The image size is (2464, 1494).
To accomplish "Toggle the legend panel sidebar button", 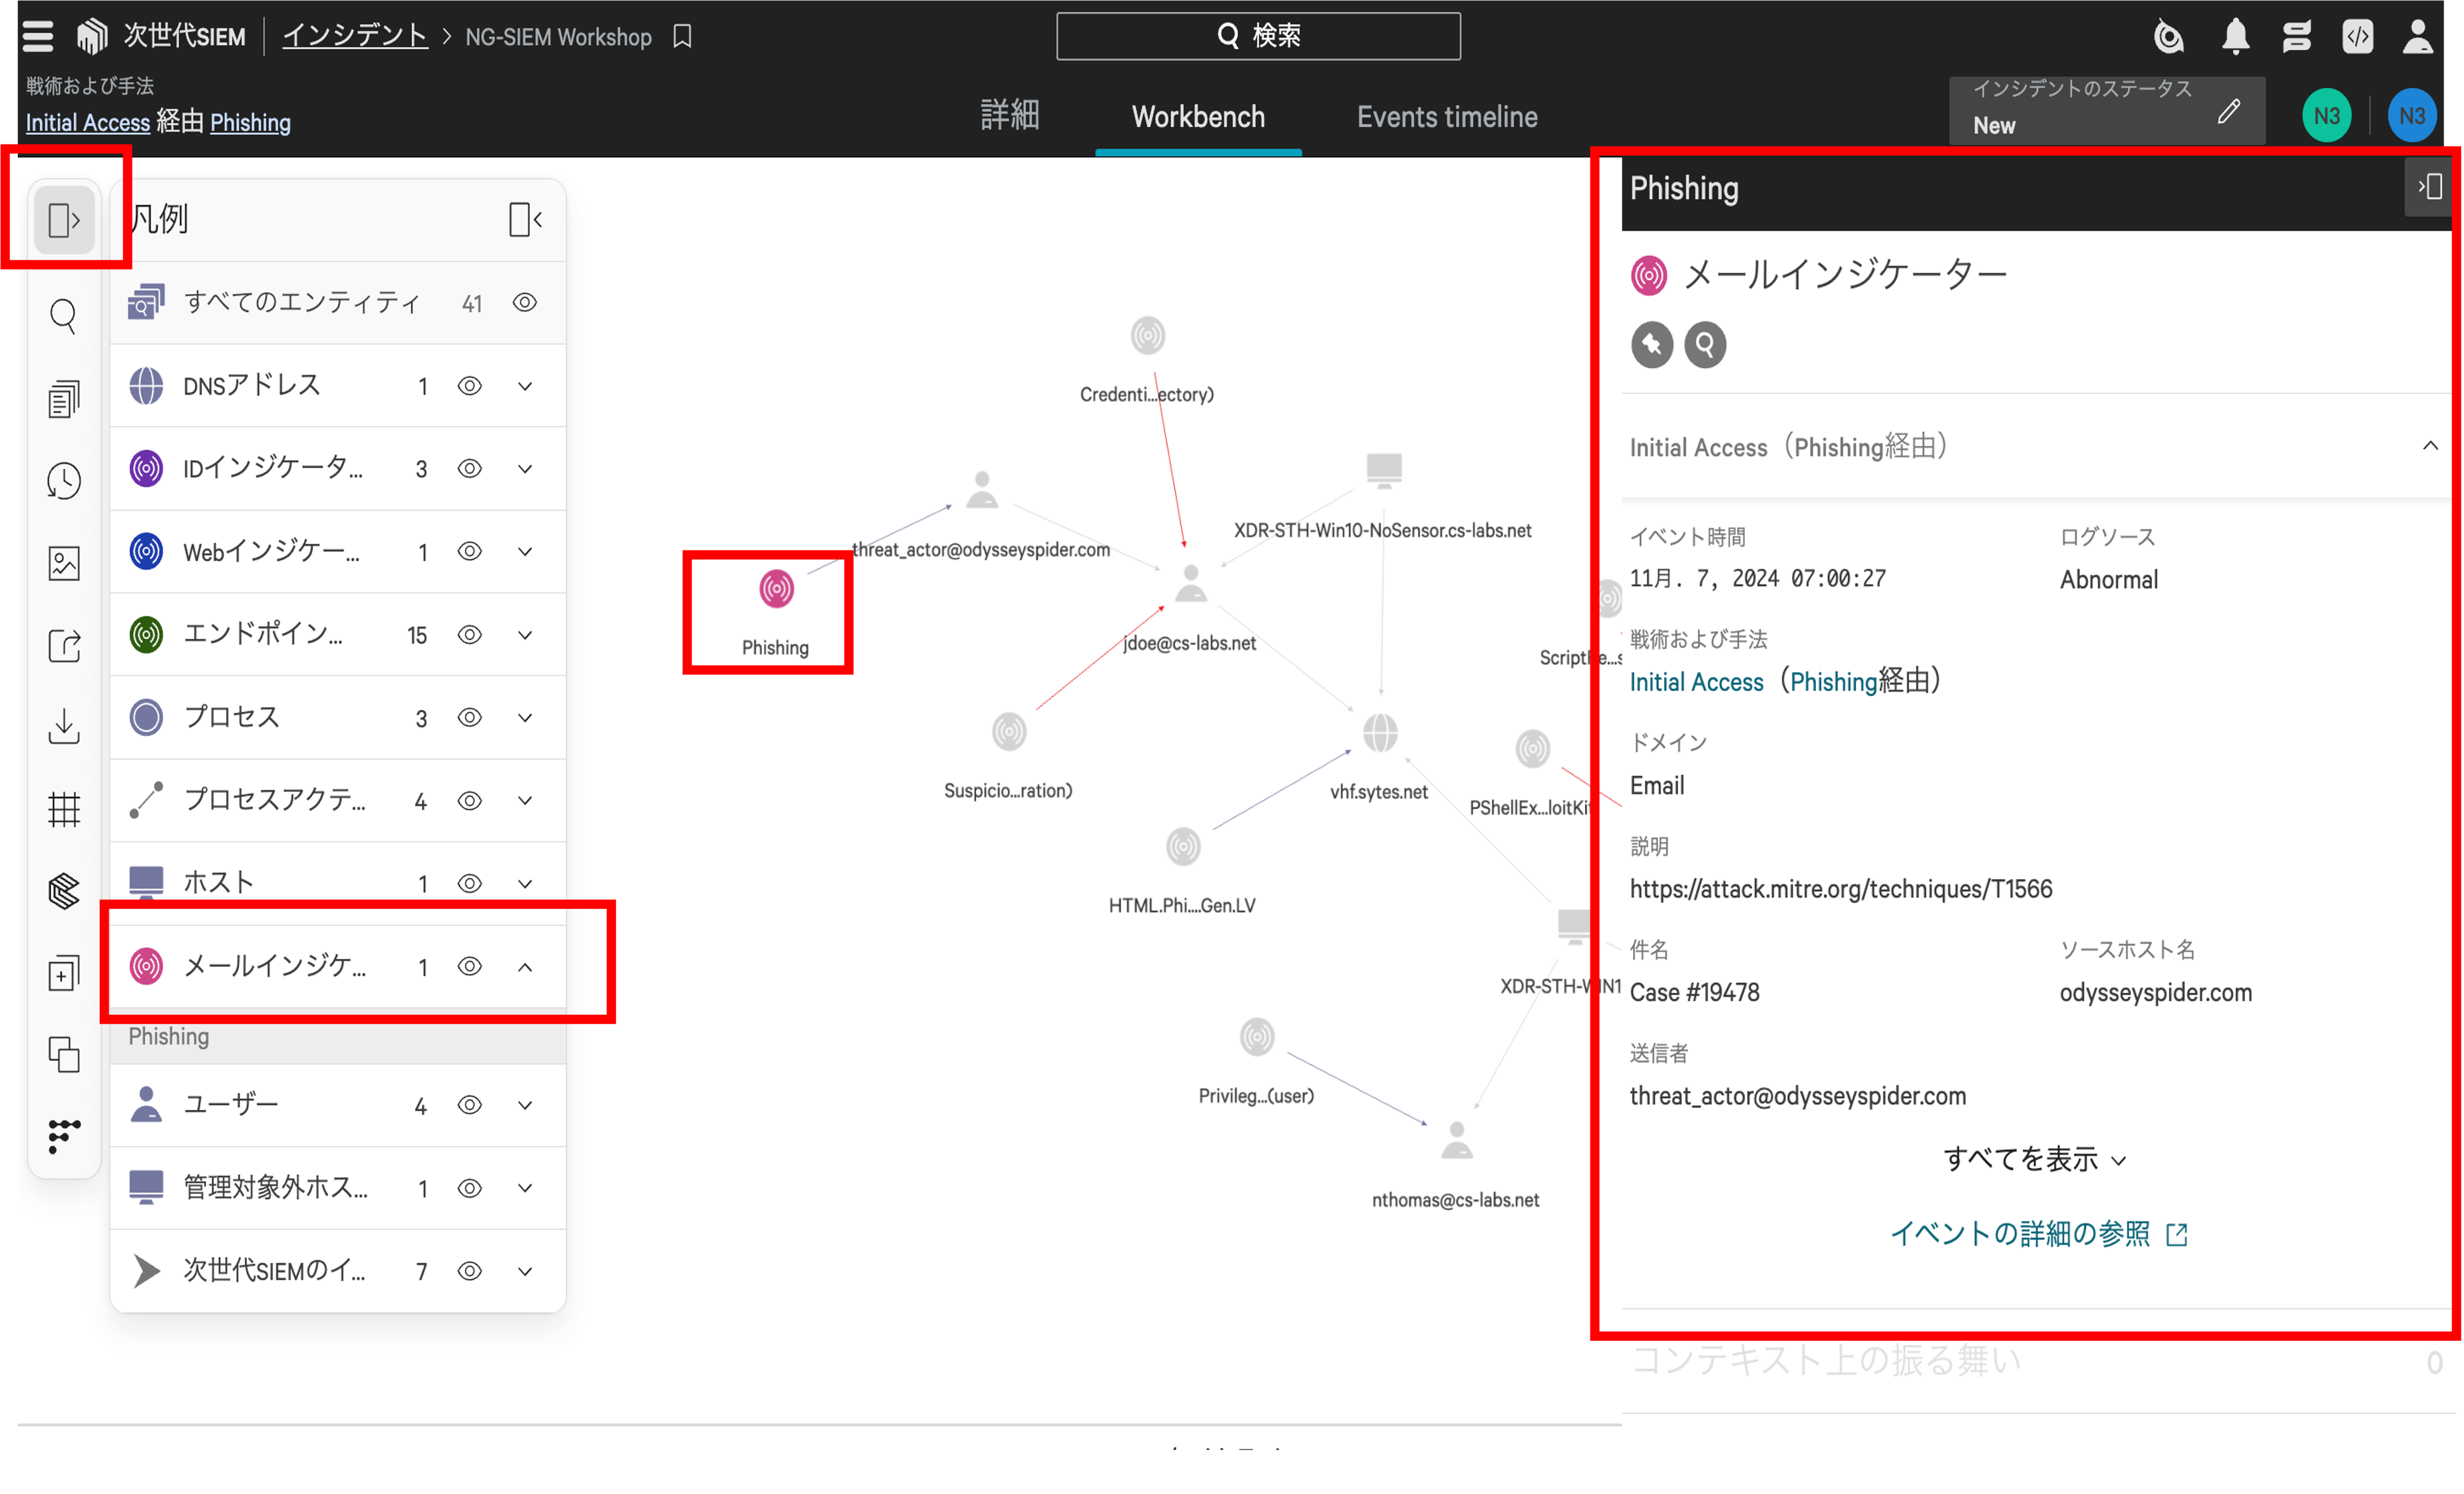I will coord(65,219).
